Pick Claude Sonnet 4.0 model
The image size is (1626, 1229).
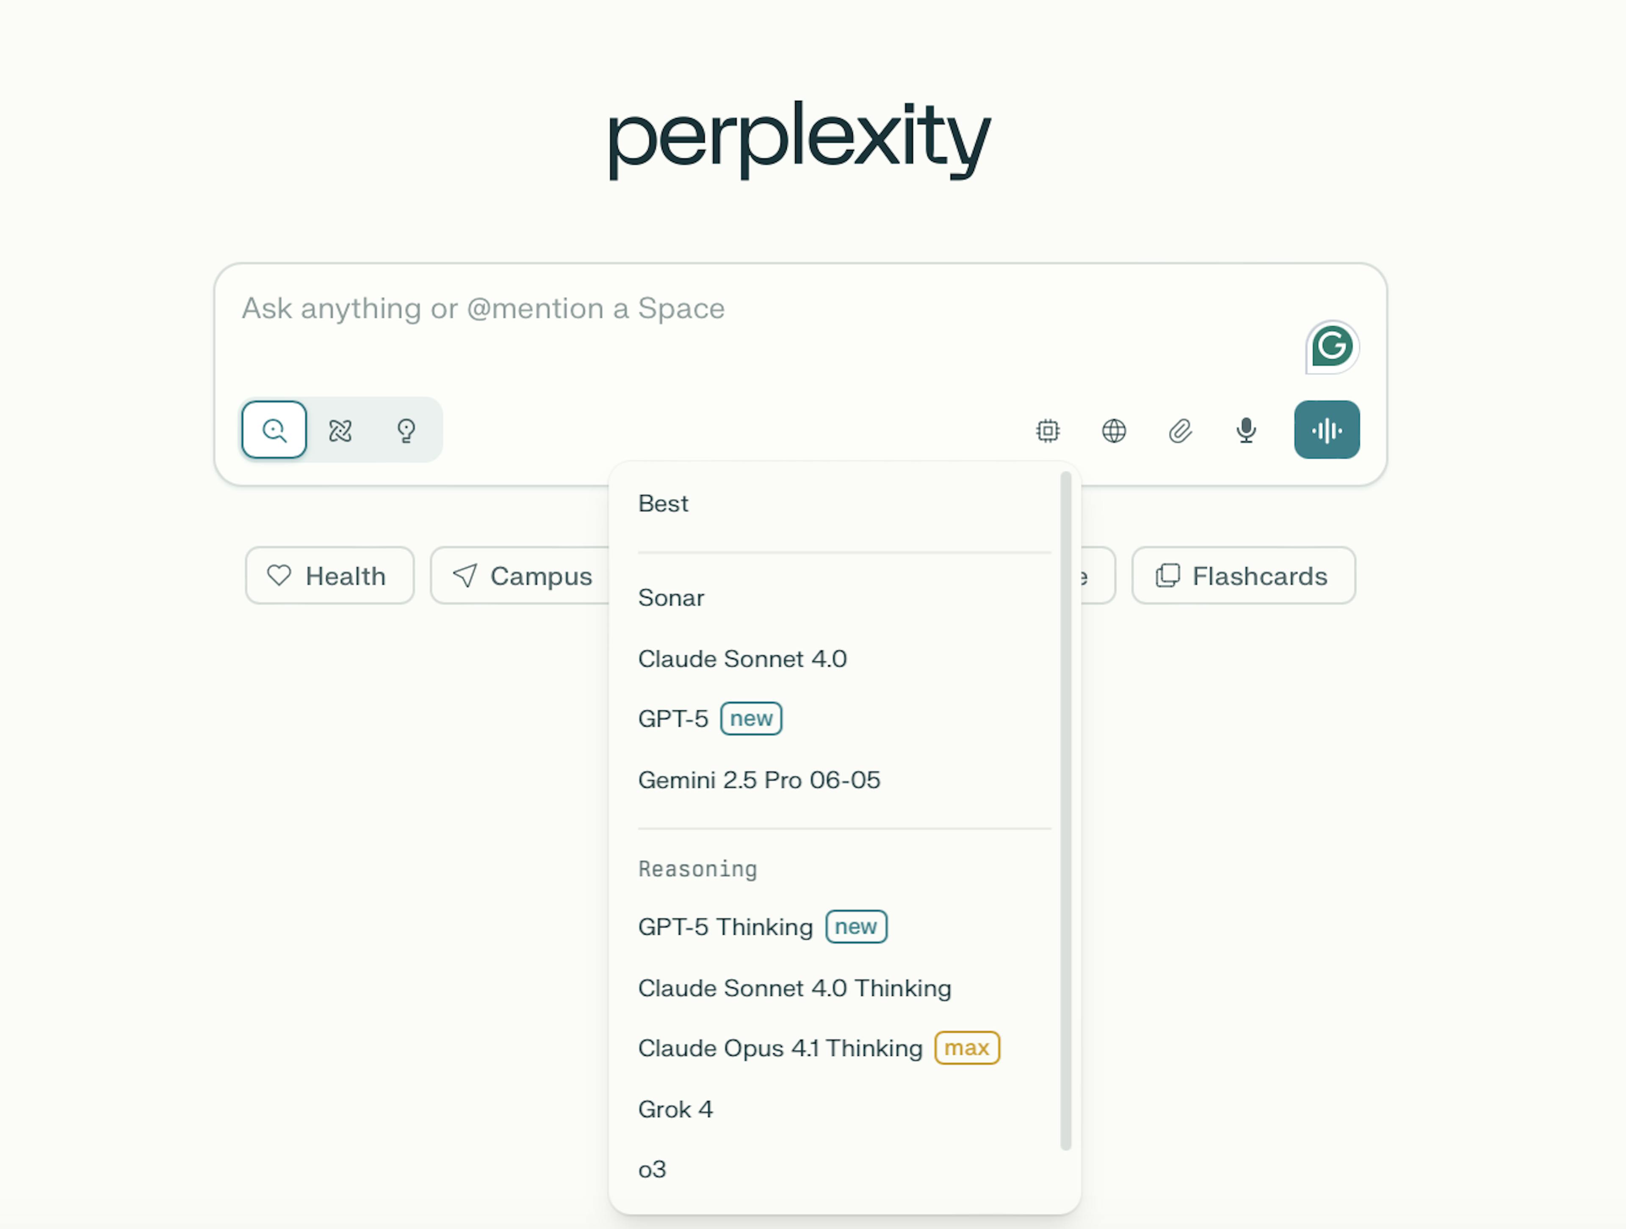742,659
